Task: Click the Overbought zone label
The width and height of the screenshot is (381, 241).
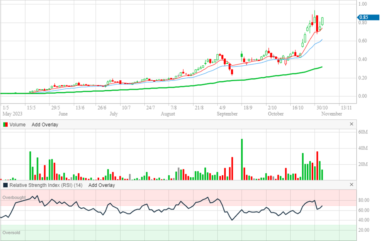Action: [14, 198]
